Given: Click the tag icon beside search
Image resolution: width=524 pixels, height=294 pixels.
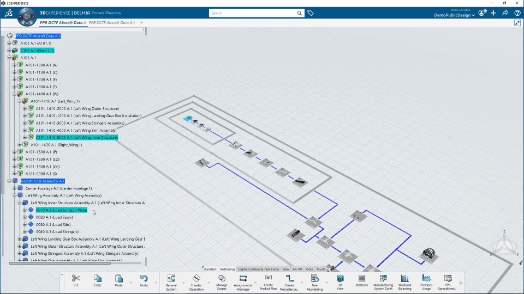Looking at the screenshot, I should (311, 13).
